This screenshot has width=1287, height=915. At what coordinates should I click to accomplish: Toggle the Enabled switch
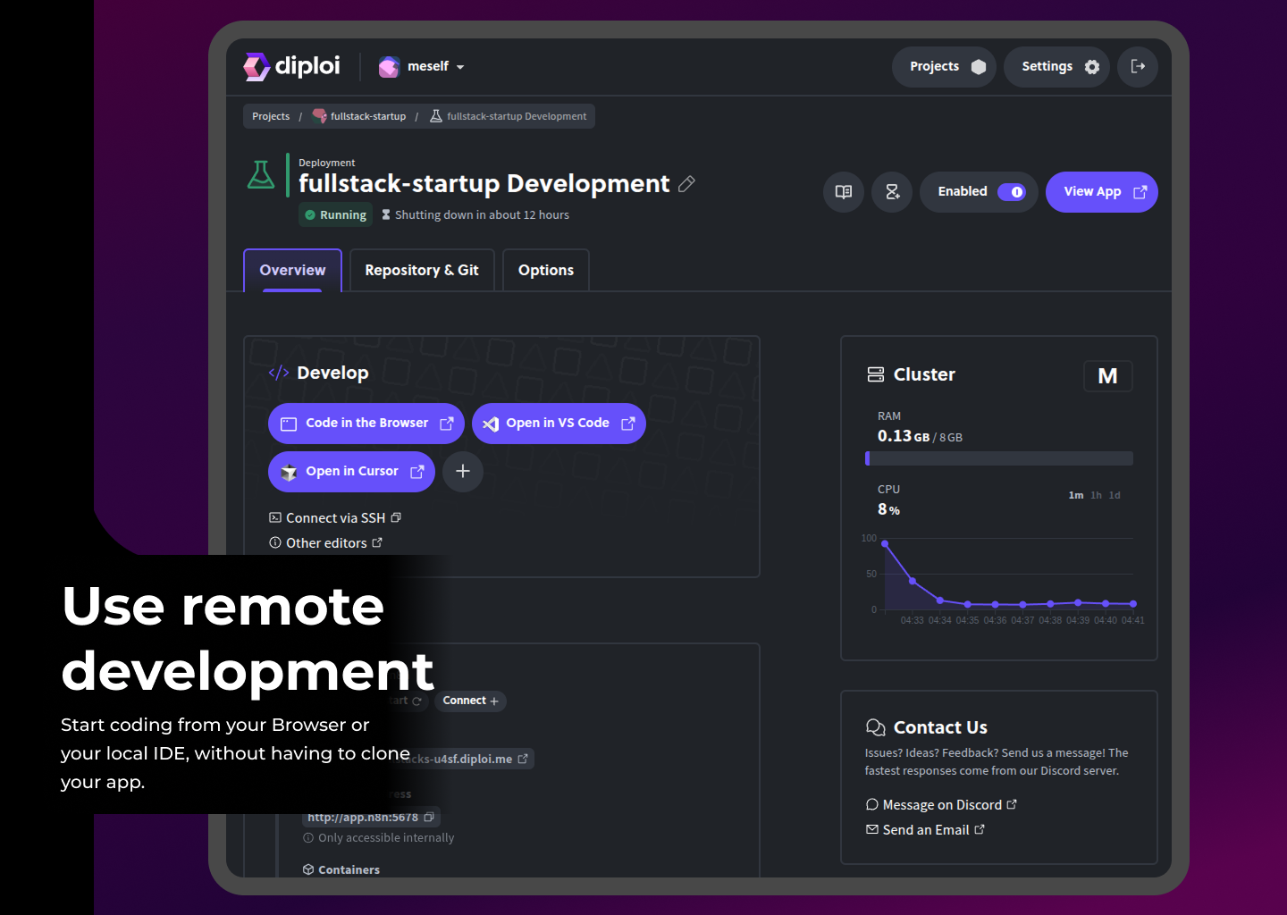pos(1012,192)
